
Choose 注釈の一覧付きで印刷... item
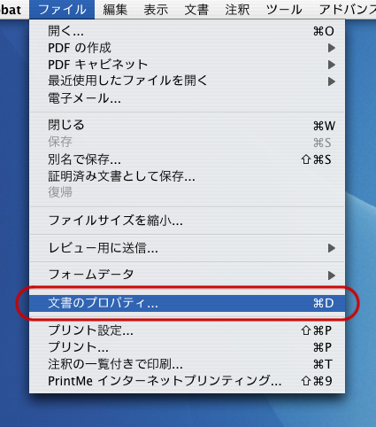pyautogui.click(x=187, y=364)
